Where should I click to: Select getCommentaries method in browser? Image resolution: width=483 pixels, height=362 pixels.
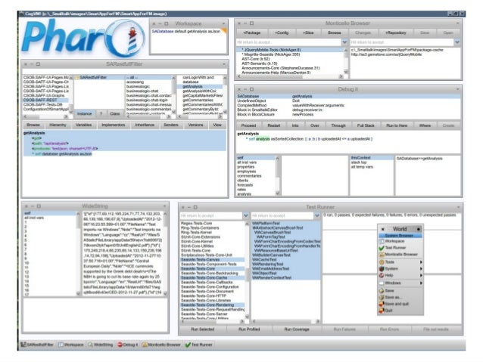(x=201, y=100)
